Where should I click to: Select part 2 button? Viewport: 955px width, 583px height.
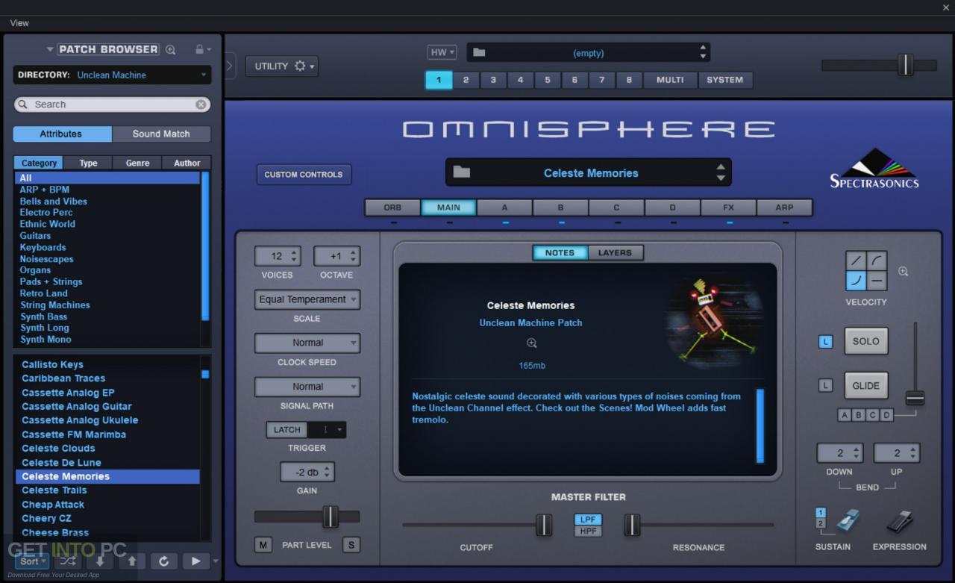(466, 80)
